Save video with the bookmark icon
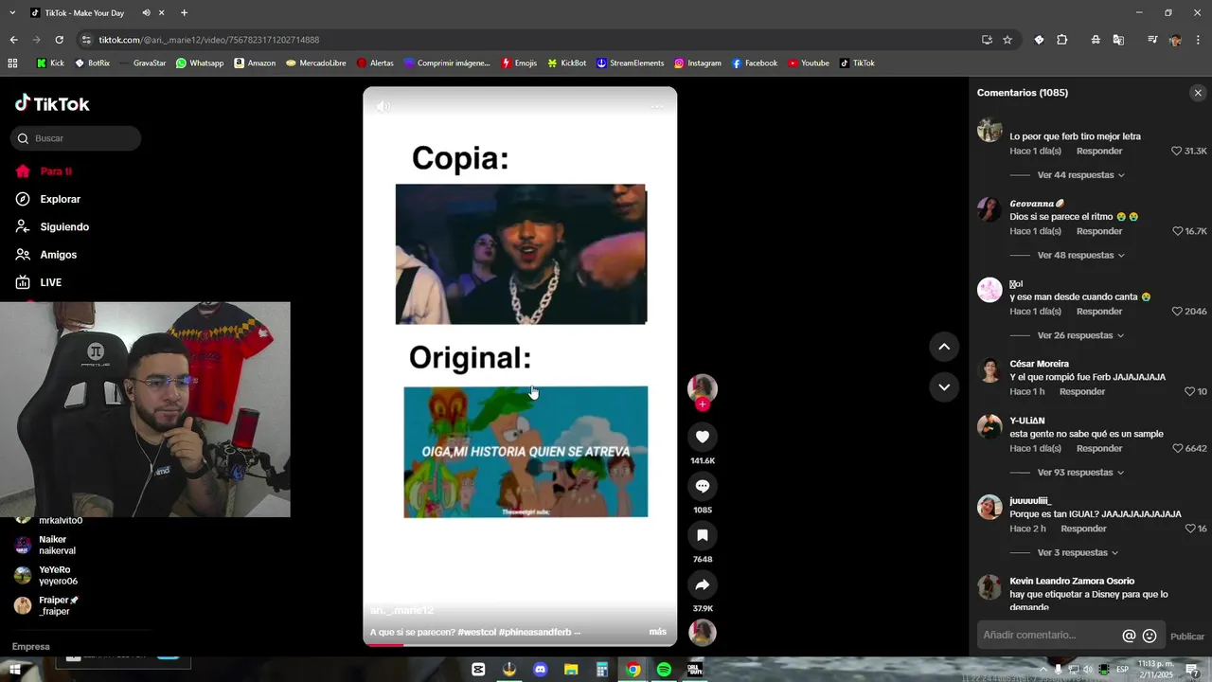This screenshot has width=1212, height=682. pos(702,535)
